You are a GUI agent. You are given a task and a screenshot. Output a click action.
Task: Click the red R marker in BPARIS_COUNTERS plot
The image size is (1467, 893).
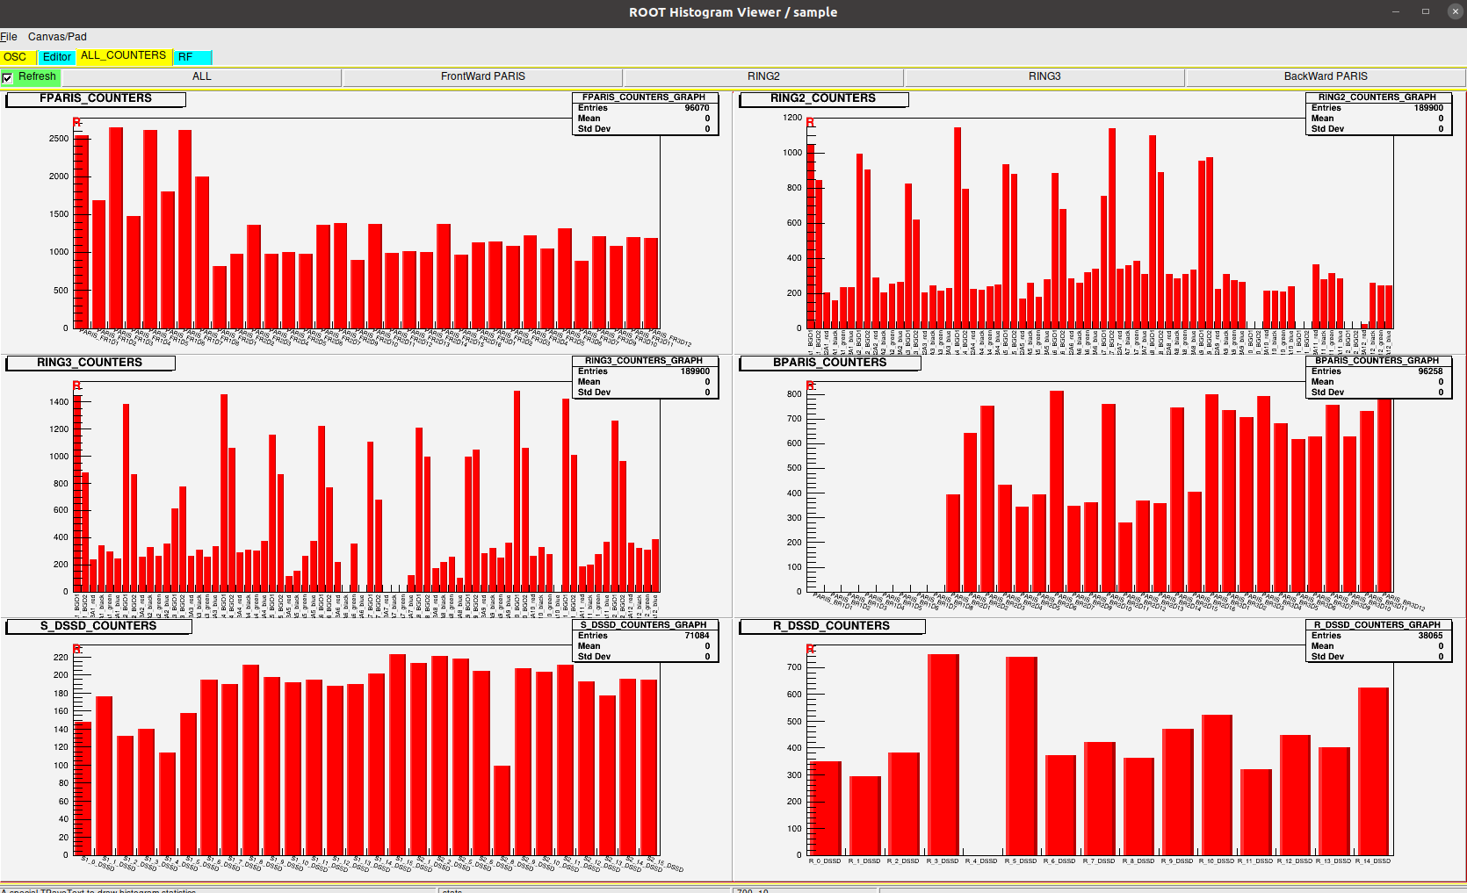(x=810, y=385)
